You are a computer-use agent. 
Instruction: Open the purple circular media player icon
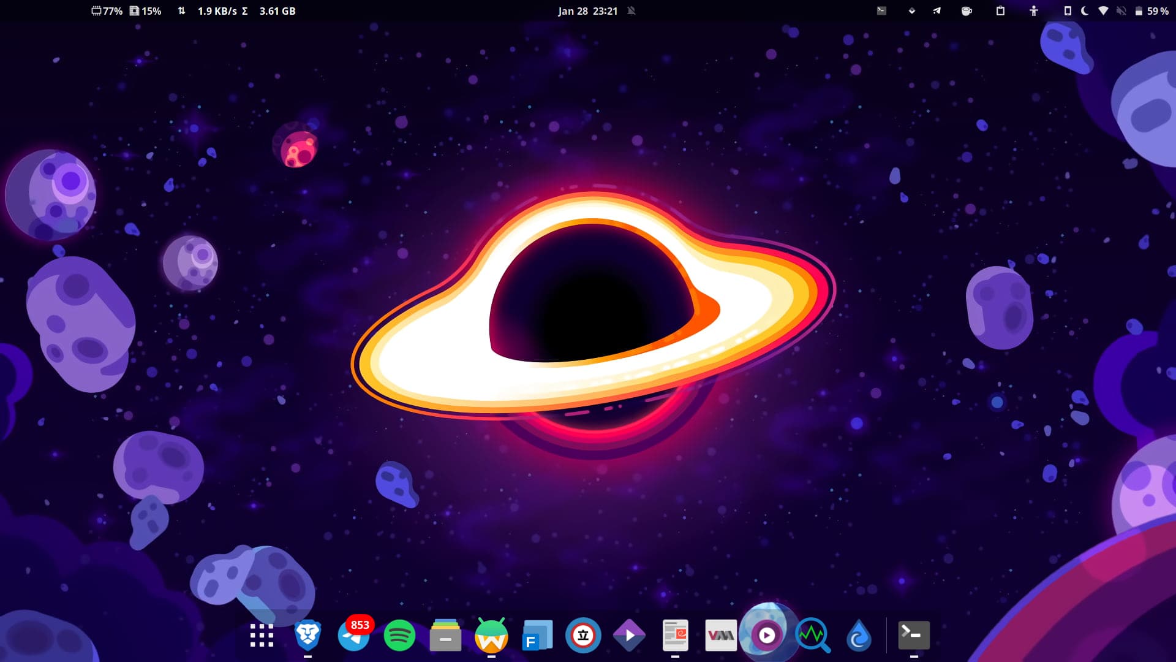pos(767,636)
